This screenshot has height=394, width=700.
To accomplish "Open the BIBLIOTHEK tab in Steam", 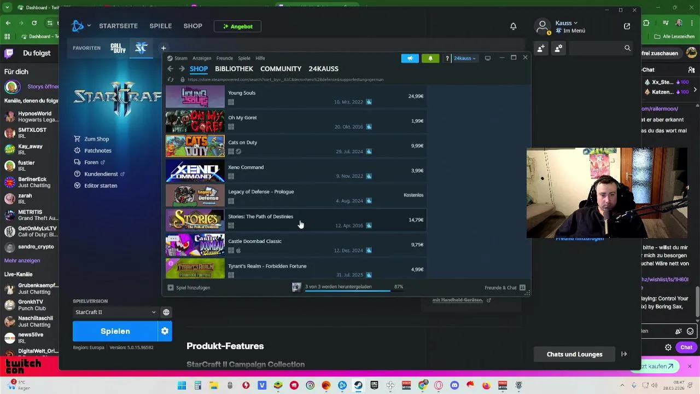I will tap(234, 69).
